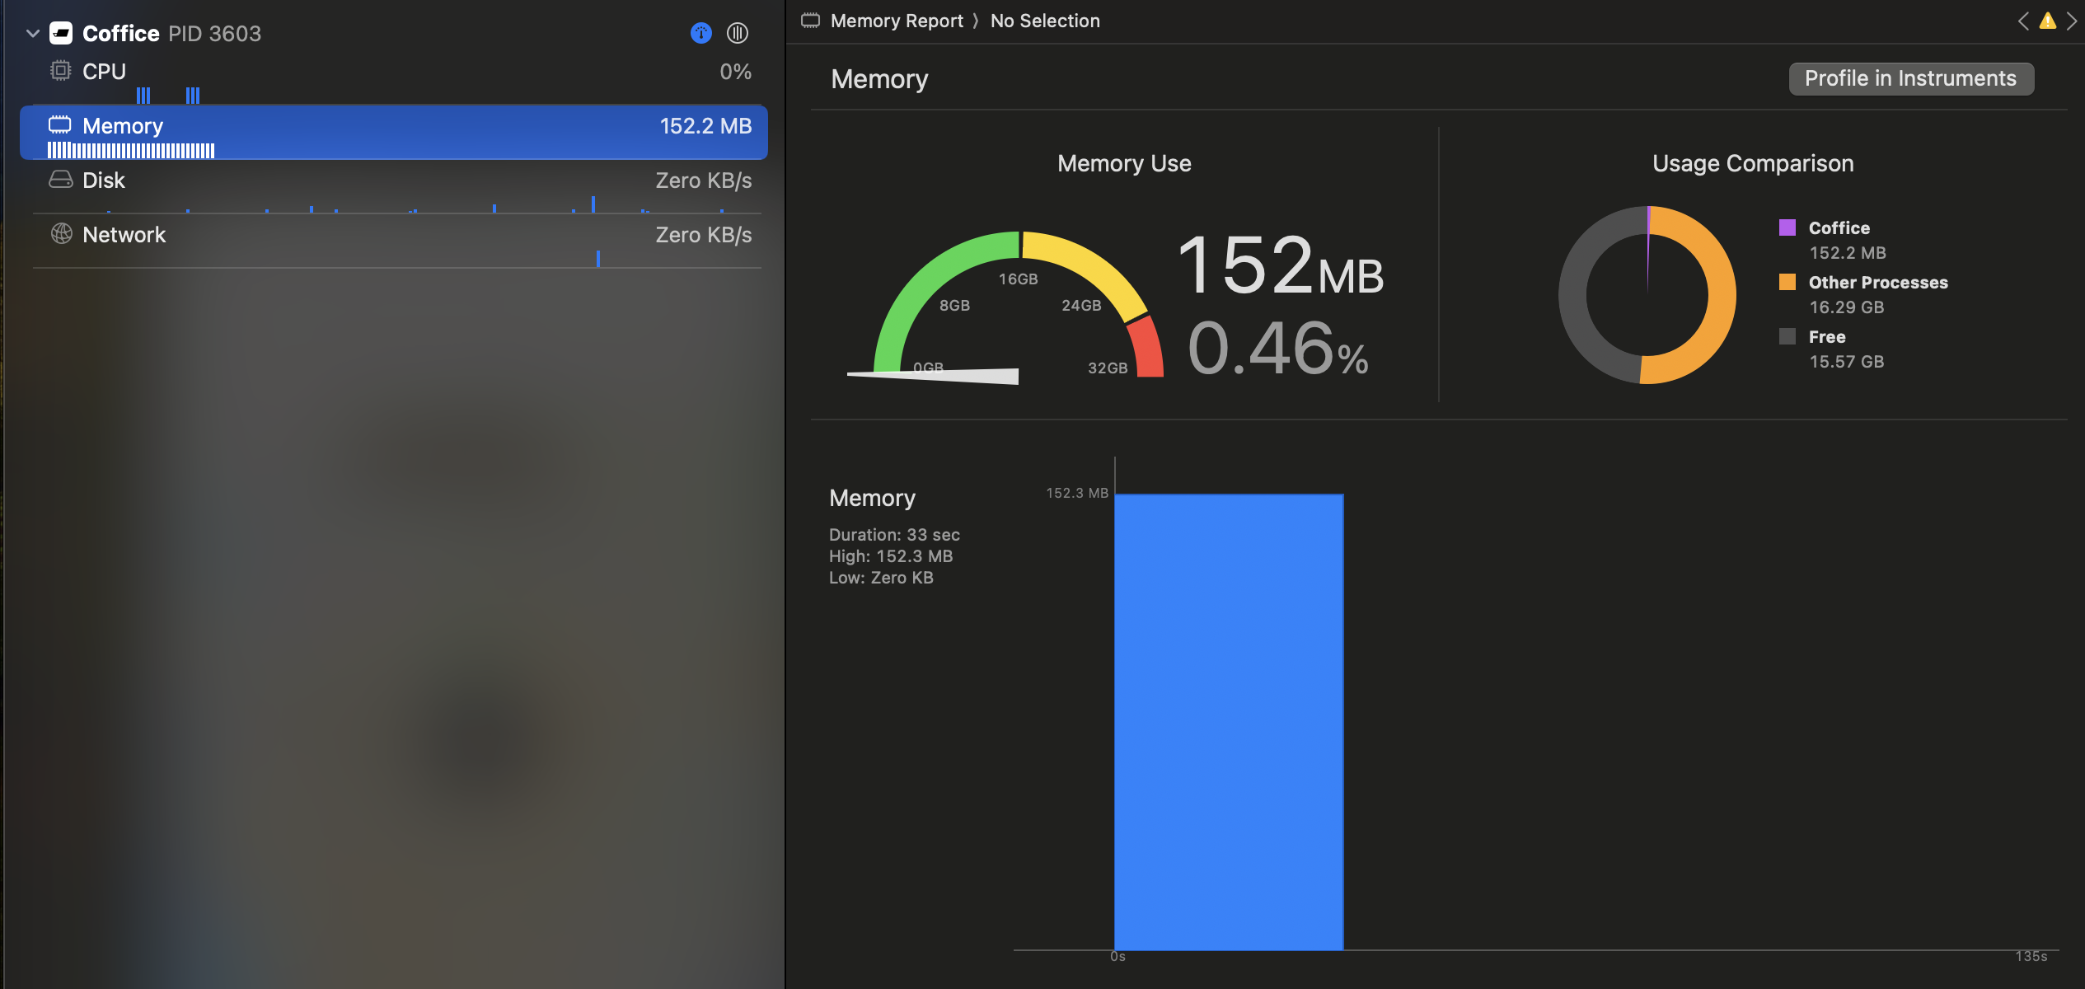Click the CPU chip icon
2085x989 pixels.
pos(61,71)
